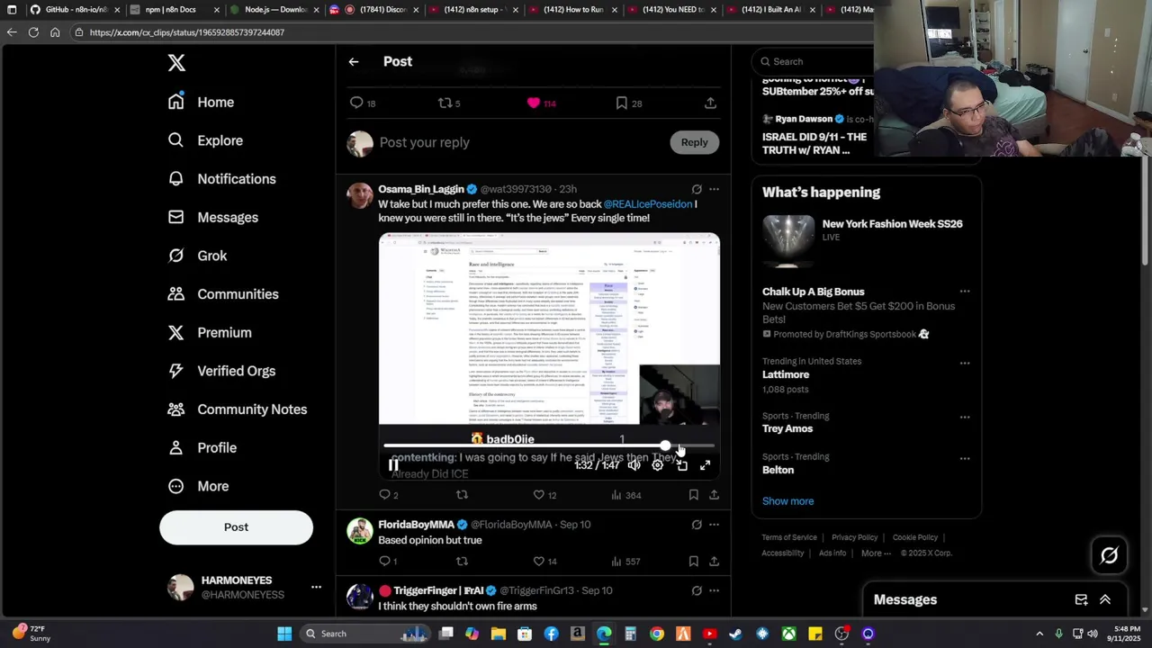Mute the video volume
This screenshot has width=1152, height=648.
pos(634,465)
